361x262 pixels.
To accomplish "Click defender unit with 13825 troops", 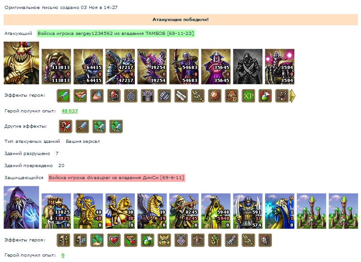I will [x=56, y=211].
